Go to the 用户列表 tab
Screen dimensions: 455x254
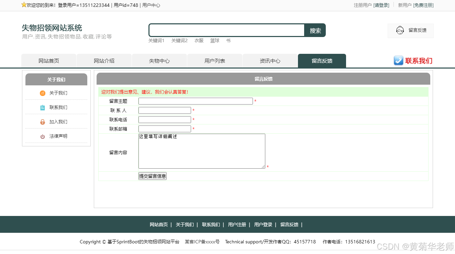(215, 61)
